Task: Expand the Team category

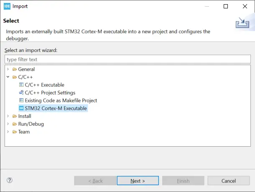Action: (8, 132)
